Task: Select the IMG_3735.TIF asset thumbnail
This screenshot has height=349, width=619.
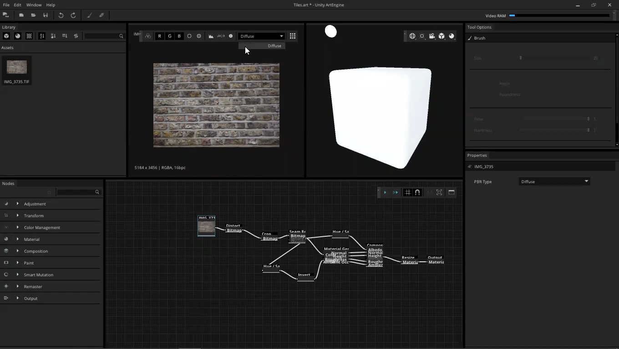Action: coord(17,68)
